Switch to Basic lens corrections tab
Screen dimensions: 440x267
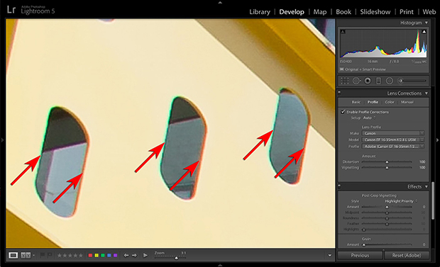pos(356,102)
